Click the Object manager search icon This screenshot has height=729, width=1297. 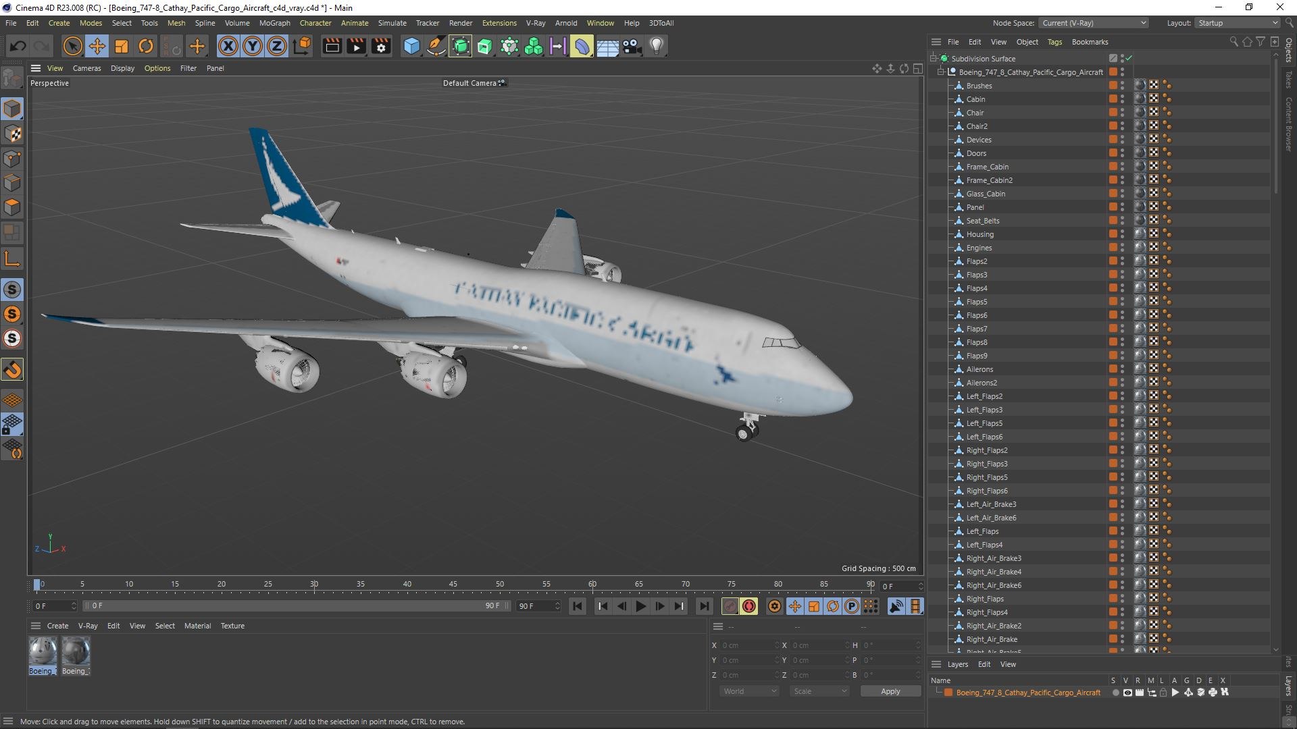click(1234, 42)
